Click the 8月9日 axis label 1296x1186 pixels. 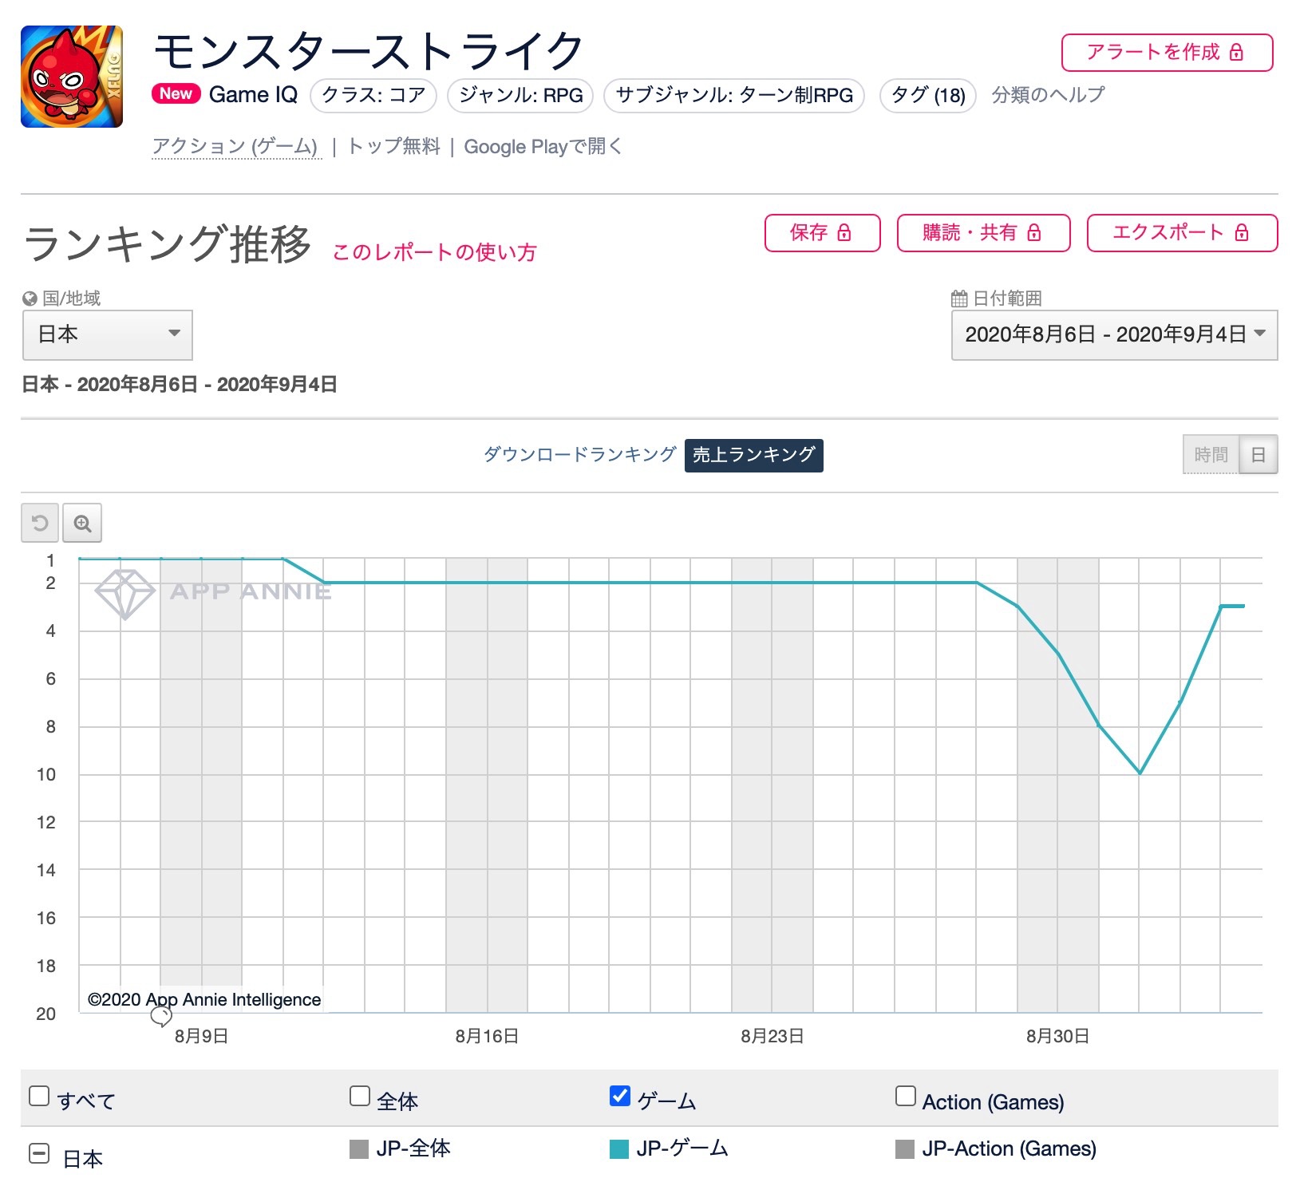pyautogui.click(x=202, y=1036)
